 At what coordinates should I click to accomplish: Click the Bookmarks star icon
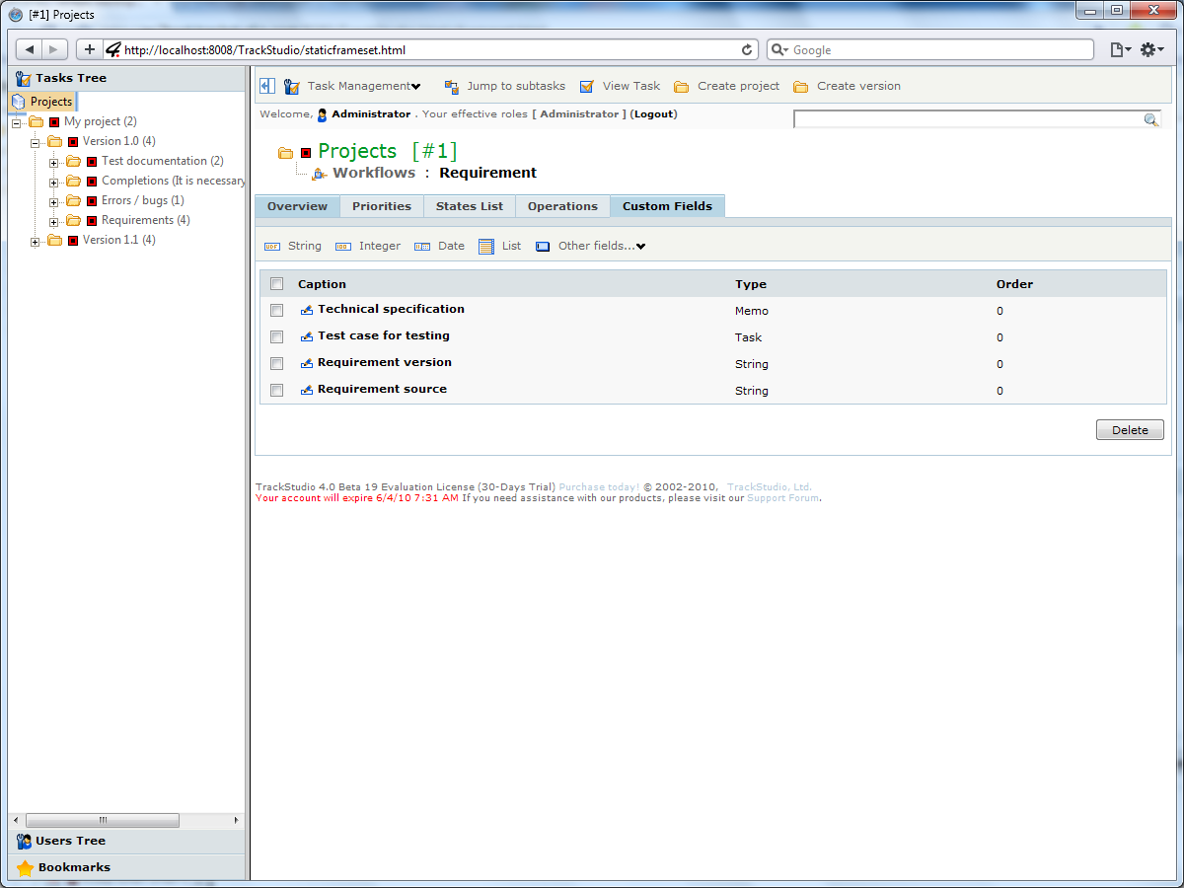click(x=25, y=868)
